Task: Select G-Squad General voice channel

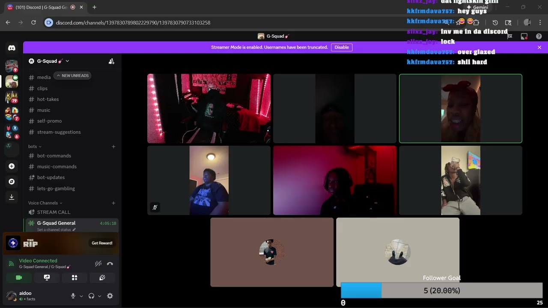Action: (72, 225)
